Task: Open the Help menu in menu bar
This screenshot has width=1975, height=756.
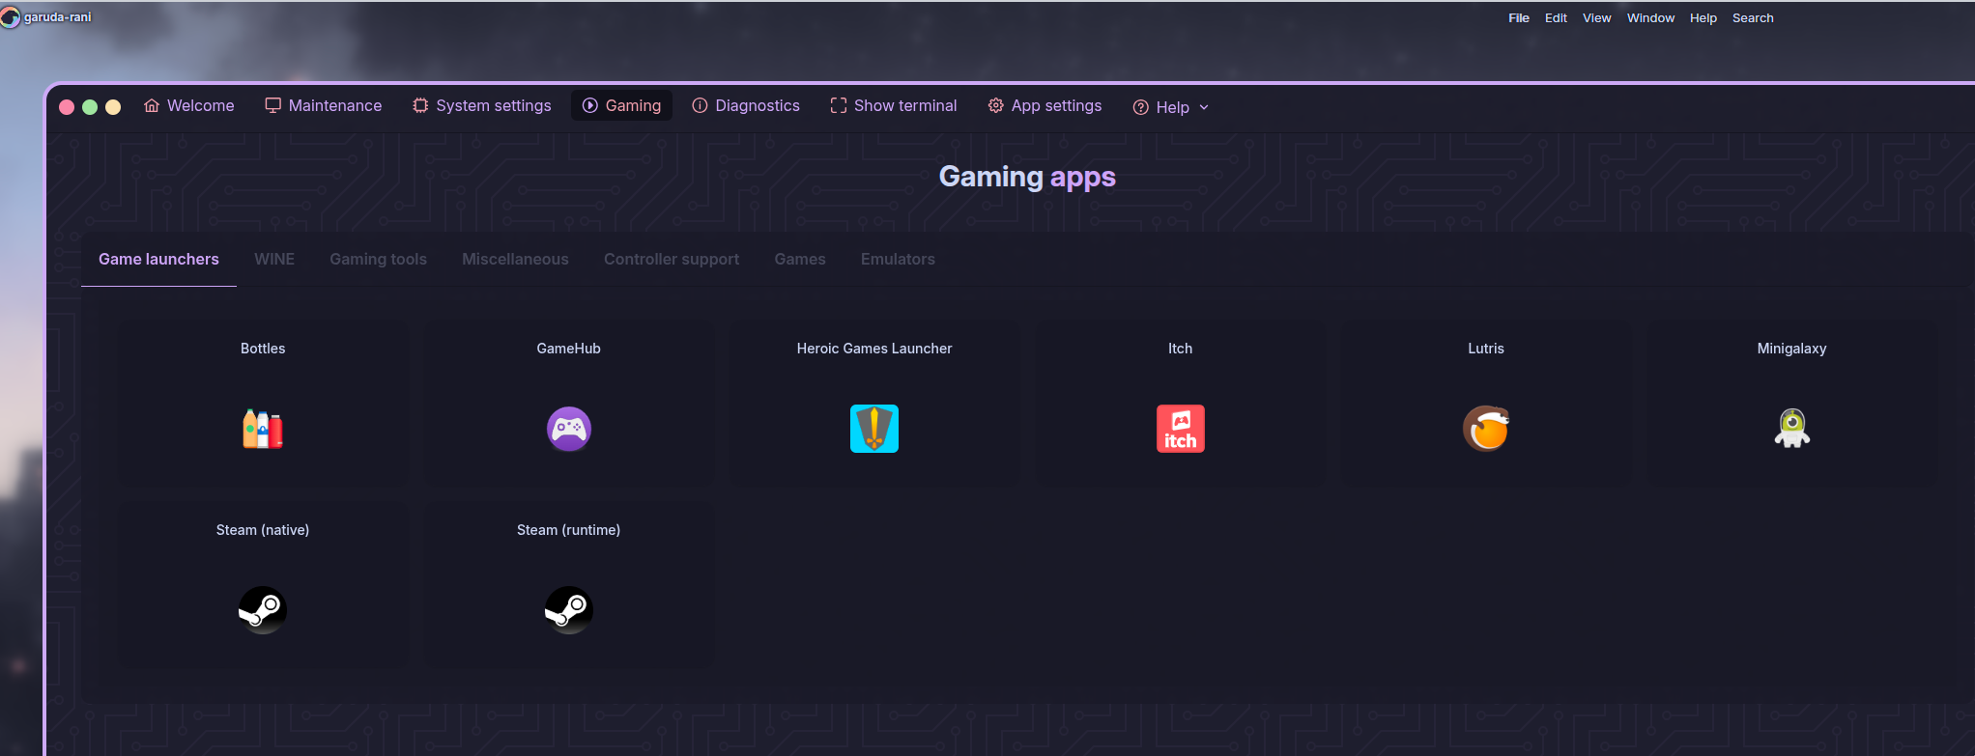Action: (x=1703, y=18)
